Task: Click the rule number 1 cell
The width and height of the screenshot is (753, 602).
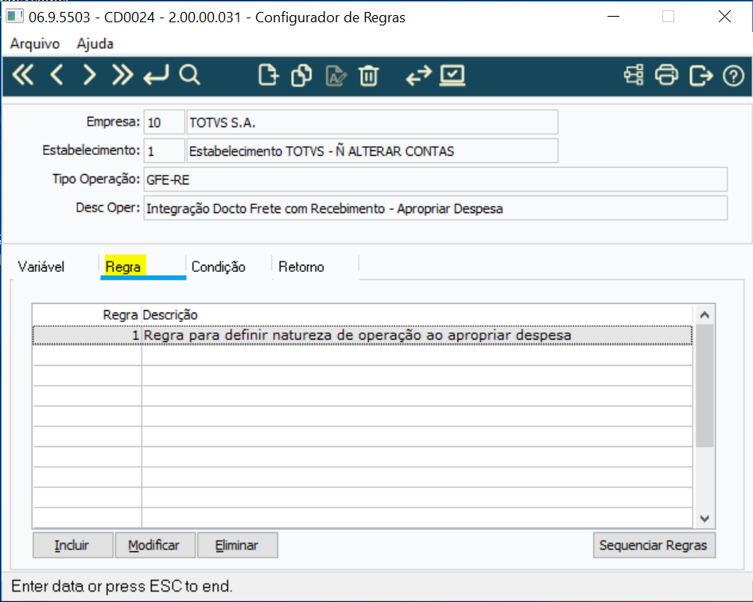Action: point(87,336)
